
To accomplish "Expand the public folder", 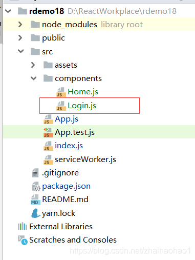I will coord(20,38).
